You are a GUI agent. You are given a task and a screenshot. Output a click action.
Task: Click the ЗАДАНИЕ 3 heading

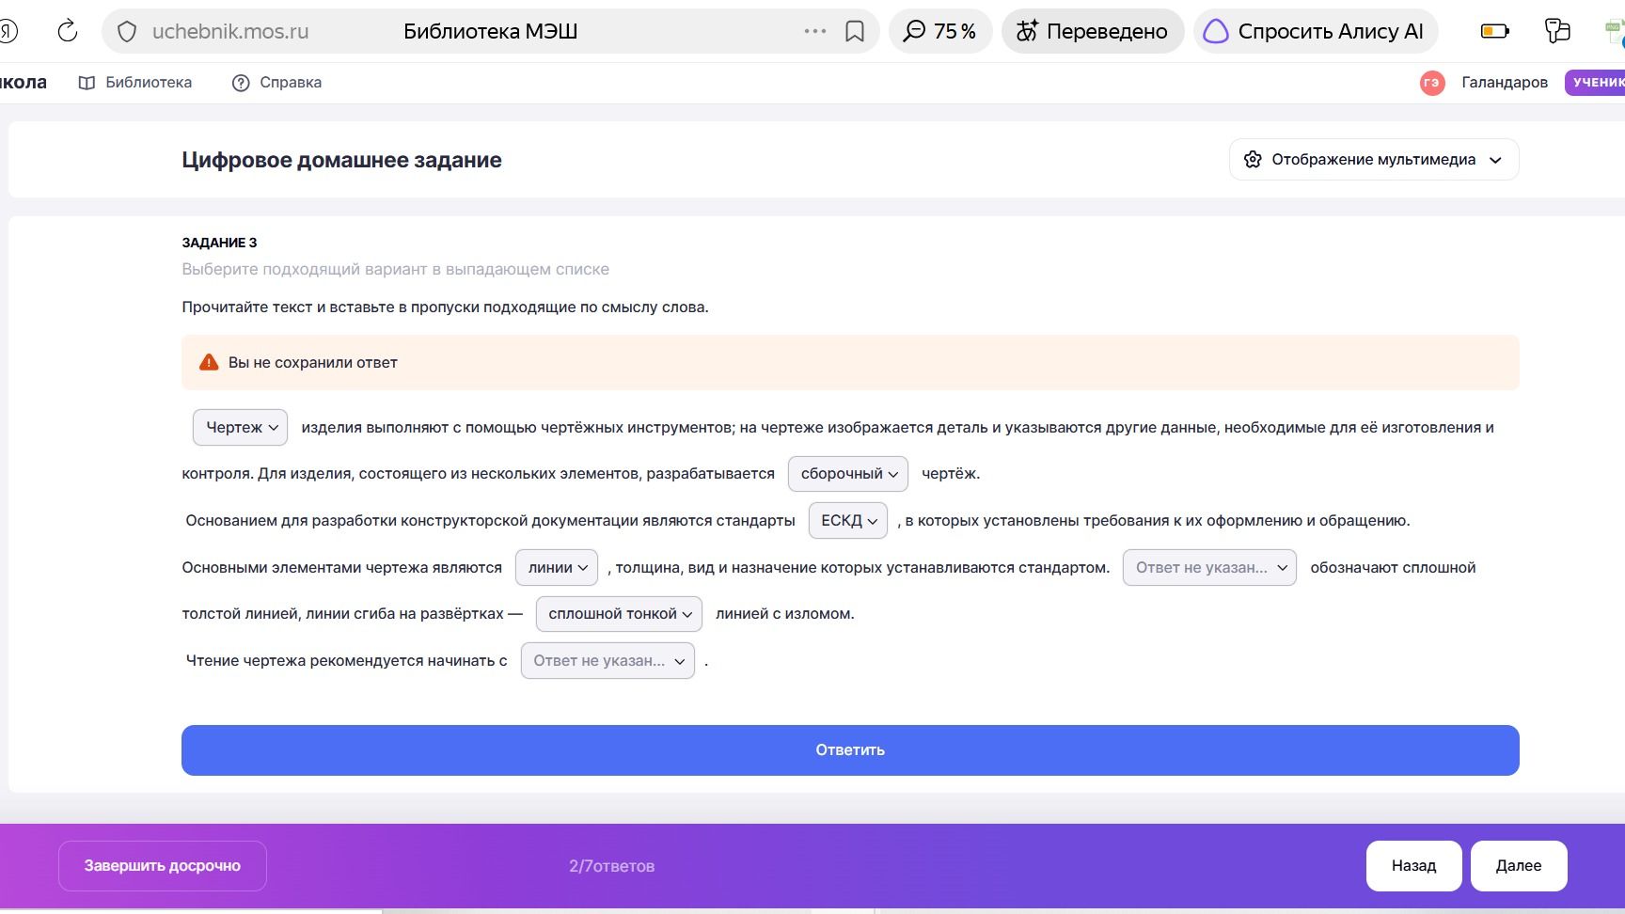click(x=219, y=243)
